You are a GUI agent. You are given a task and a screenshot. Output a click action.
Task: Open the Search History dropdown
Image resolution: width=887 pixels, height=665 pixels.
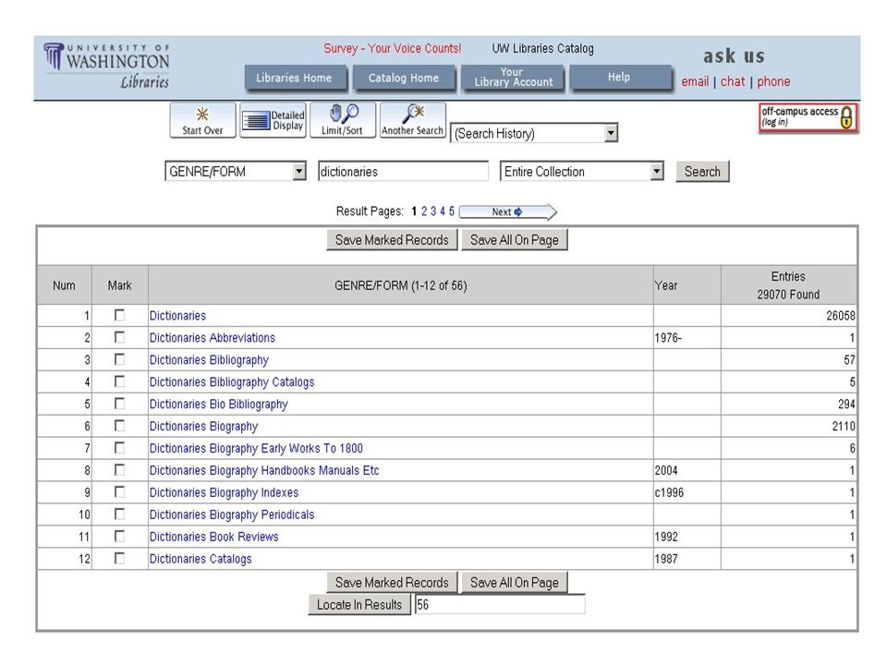click(x=534, y=133)
